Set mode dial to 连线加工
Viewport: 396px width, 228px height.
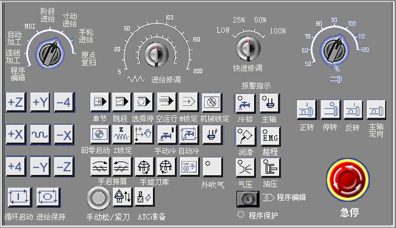coord(13,57)
